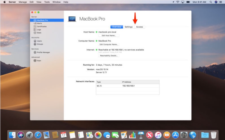Open Maps from the Dock

89,135
